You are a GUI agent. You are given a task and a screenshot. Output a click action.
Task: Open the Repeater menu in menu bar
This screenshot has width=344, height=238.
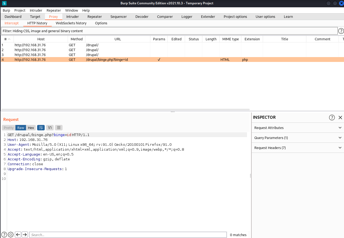[54, 10]
